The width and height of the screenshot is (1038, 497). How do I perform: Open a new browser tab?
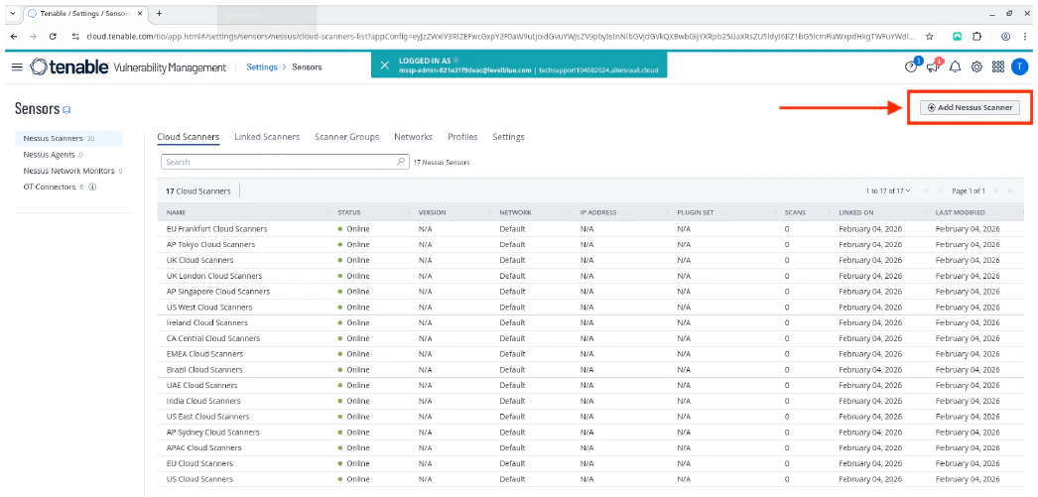click(159, 13)
